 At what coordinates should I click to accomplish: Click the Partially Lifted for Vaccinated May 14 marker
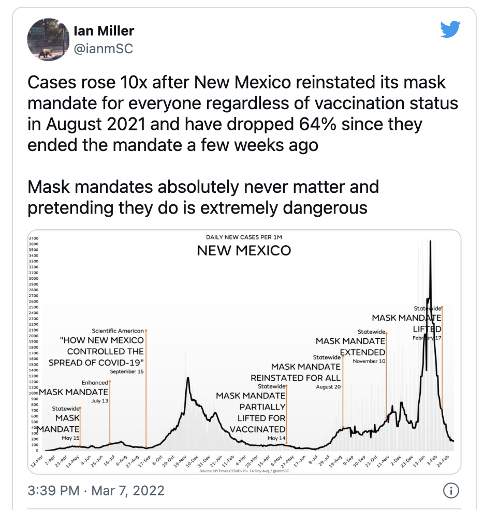point(251,412)
